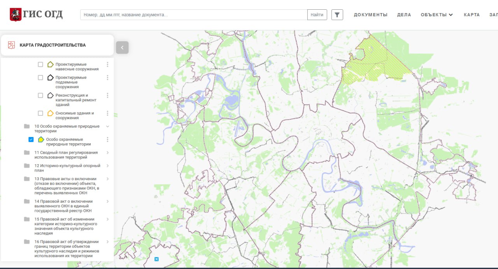Click the olive polygon icon for навесные сооружения
Image resolution: width=498 pixels, height=269 pixels.
(50, 64)
